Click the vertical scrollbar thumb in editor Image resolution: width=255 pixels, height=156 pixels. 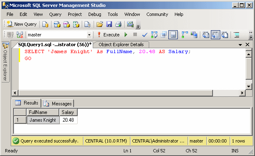[248, 69]
